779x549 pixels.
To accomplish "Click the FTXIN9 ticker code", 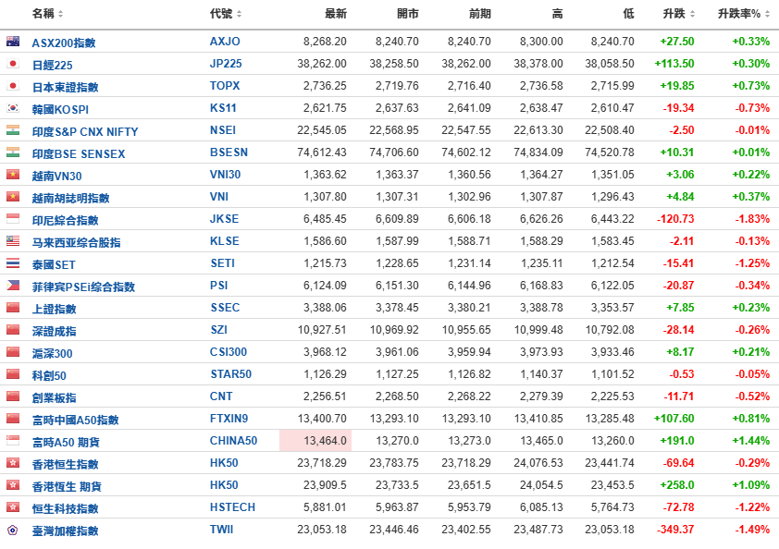I will coord(229,419).
